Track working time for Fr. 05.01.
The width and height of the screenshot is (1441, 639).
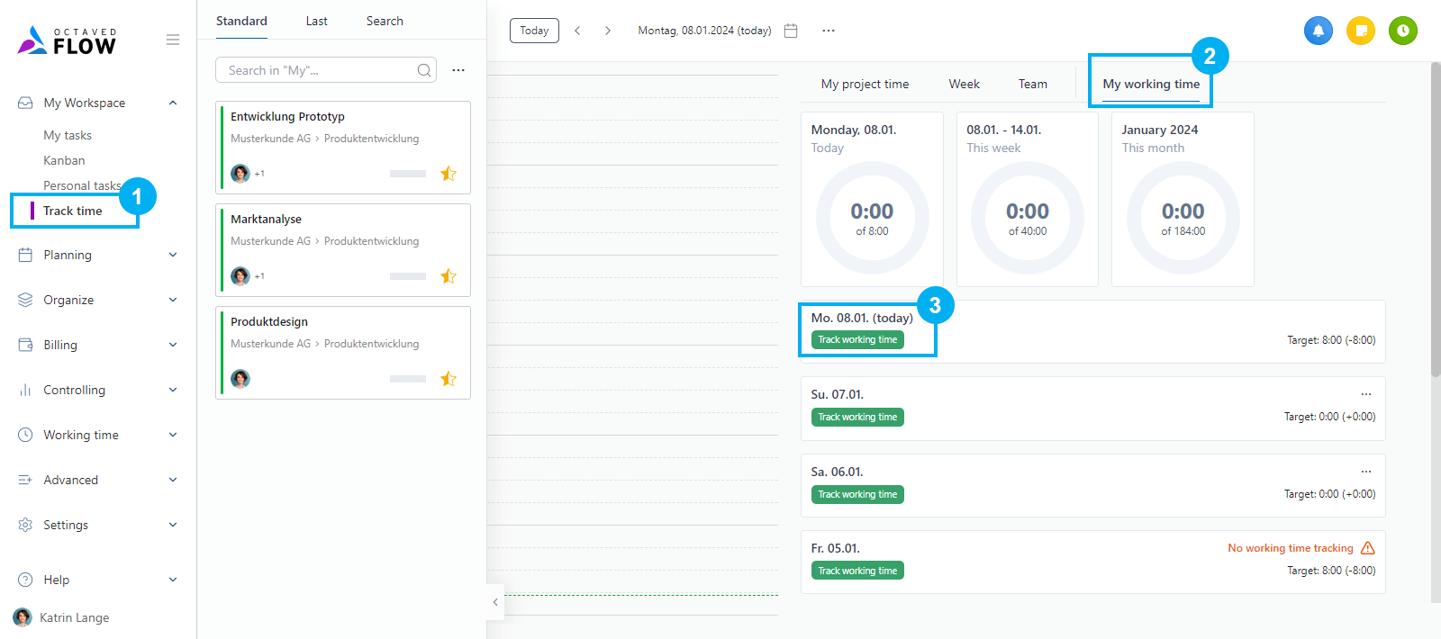(858, 571)
